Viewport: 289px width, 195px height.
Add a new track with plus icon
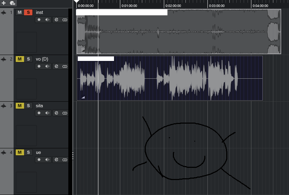click(3, 3)
